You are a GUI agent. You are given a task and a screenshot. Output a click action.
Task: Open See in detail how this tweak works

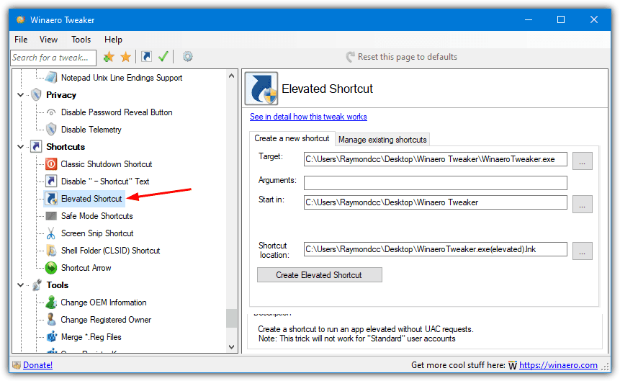[308, 117]
